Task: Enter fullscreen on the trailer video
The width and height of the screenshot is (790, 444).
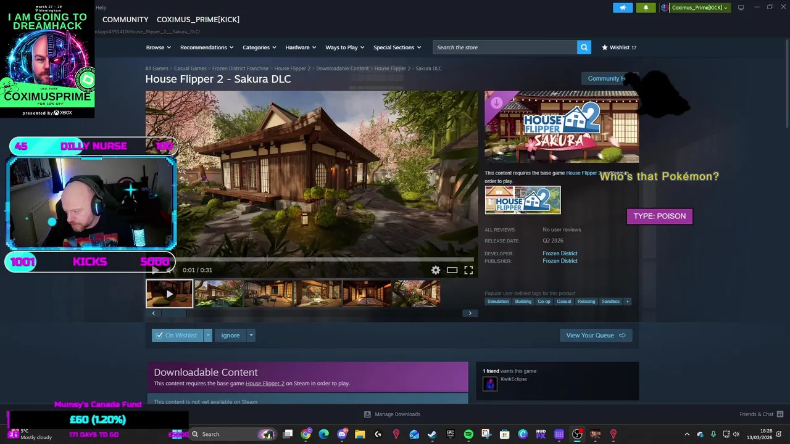Action: (468, 270)
